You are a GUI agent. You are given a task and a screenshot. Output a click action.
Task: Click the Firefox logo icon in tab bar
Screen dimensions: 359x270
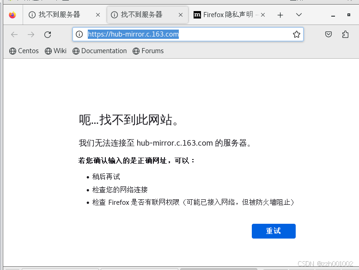12,15
